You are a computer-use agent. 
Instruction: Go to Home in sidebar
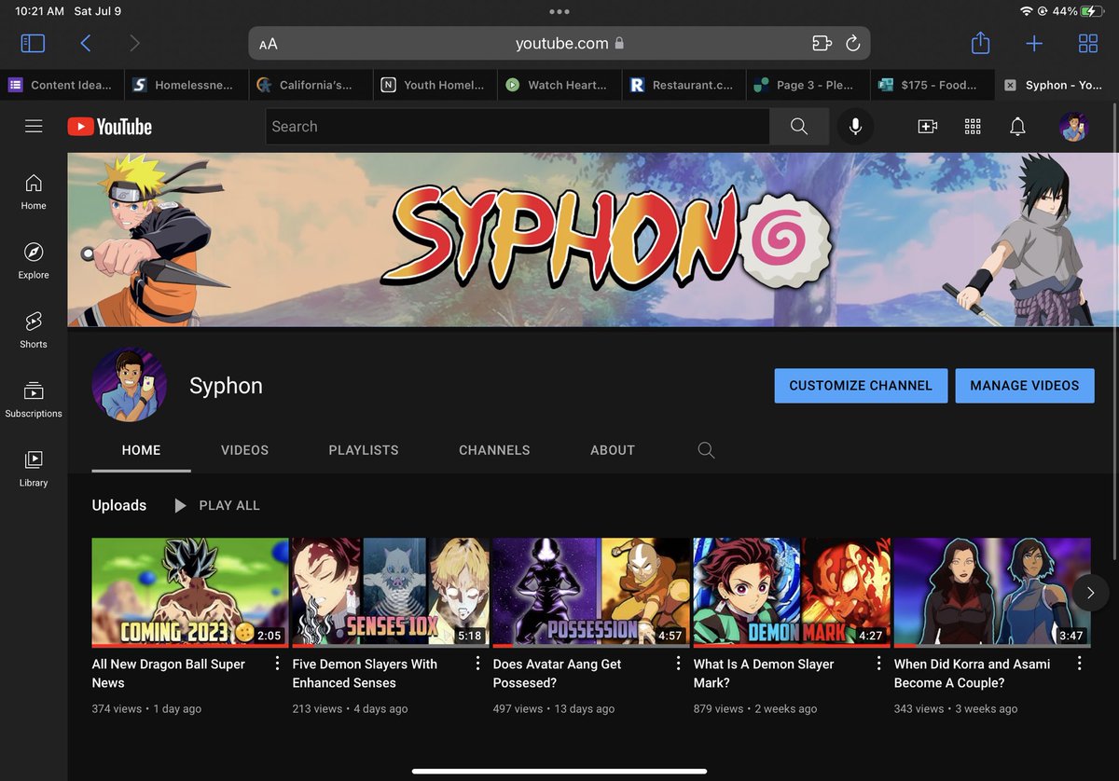(x=34, y=192)
